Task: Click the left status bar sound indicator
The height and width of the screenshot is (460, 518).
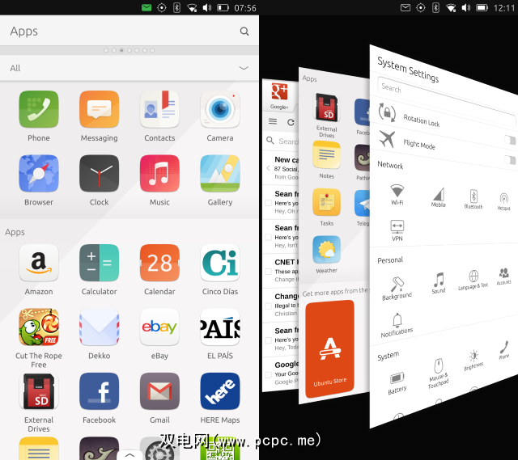Action: 207,7
